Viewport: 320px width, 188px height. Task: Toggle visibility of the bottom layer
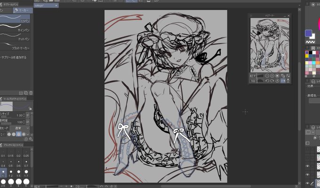[x=307, y=183]
